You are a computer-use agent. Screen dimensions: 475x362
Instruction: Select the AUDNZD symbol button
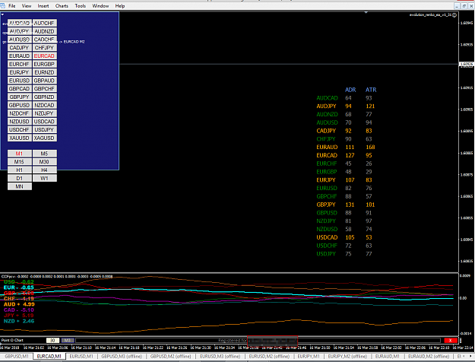coord(45,31)
